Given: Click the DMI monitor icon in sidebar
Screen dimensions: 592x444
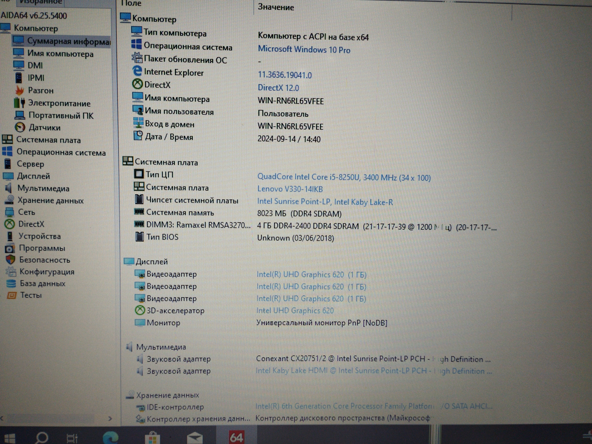Looking at the screenshot, I should tap(18, 65).
